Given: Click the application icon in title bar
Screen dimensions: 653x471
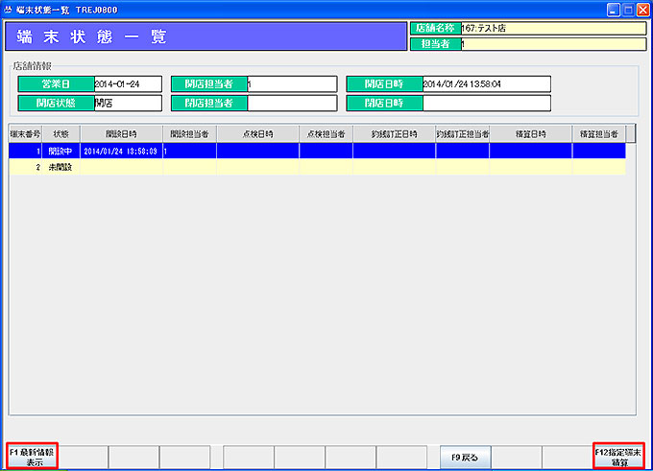Looking at the screenshot, I should [x=9, y=9].
